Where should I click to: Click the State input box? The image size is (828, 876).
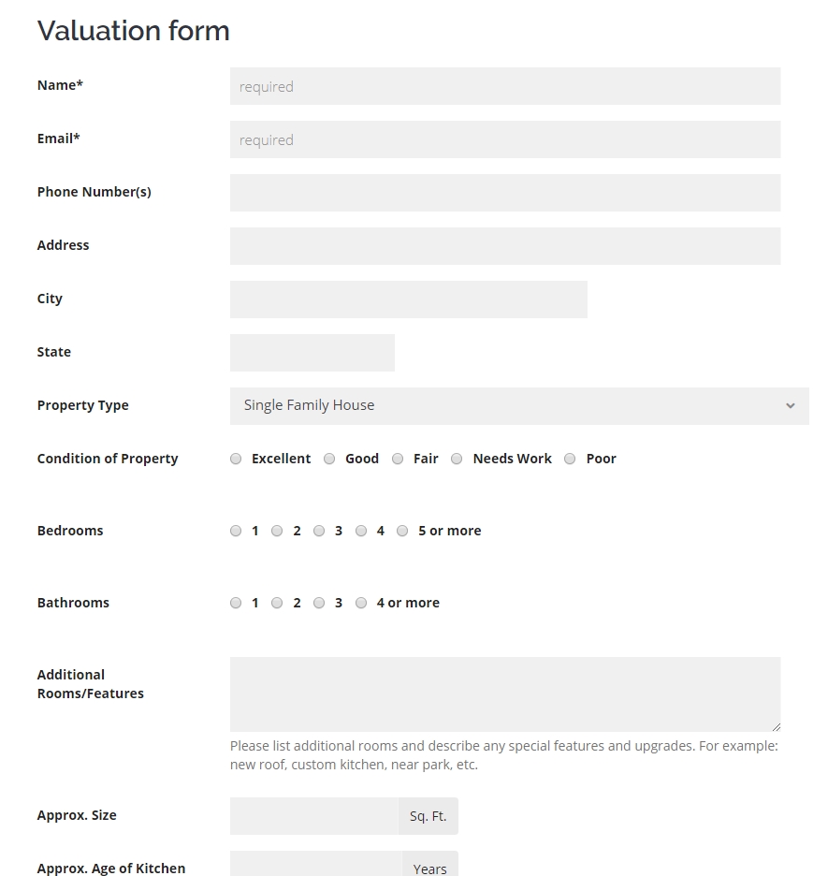pos(312,353)
